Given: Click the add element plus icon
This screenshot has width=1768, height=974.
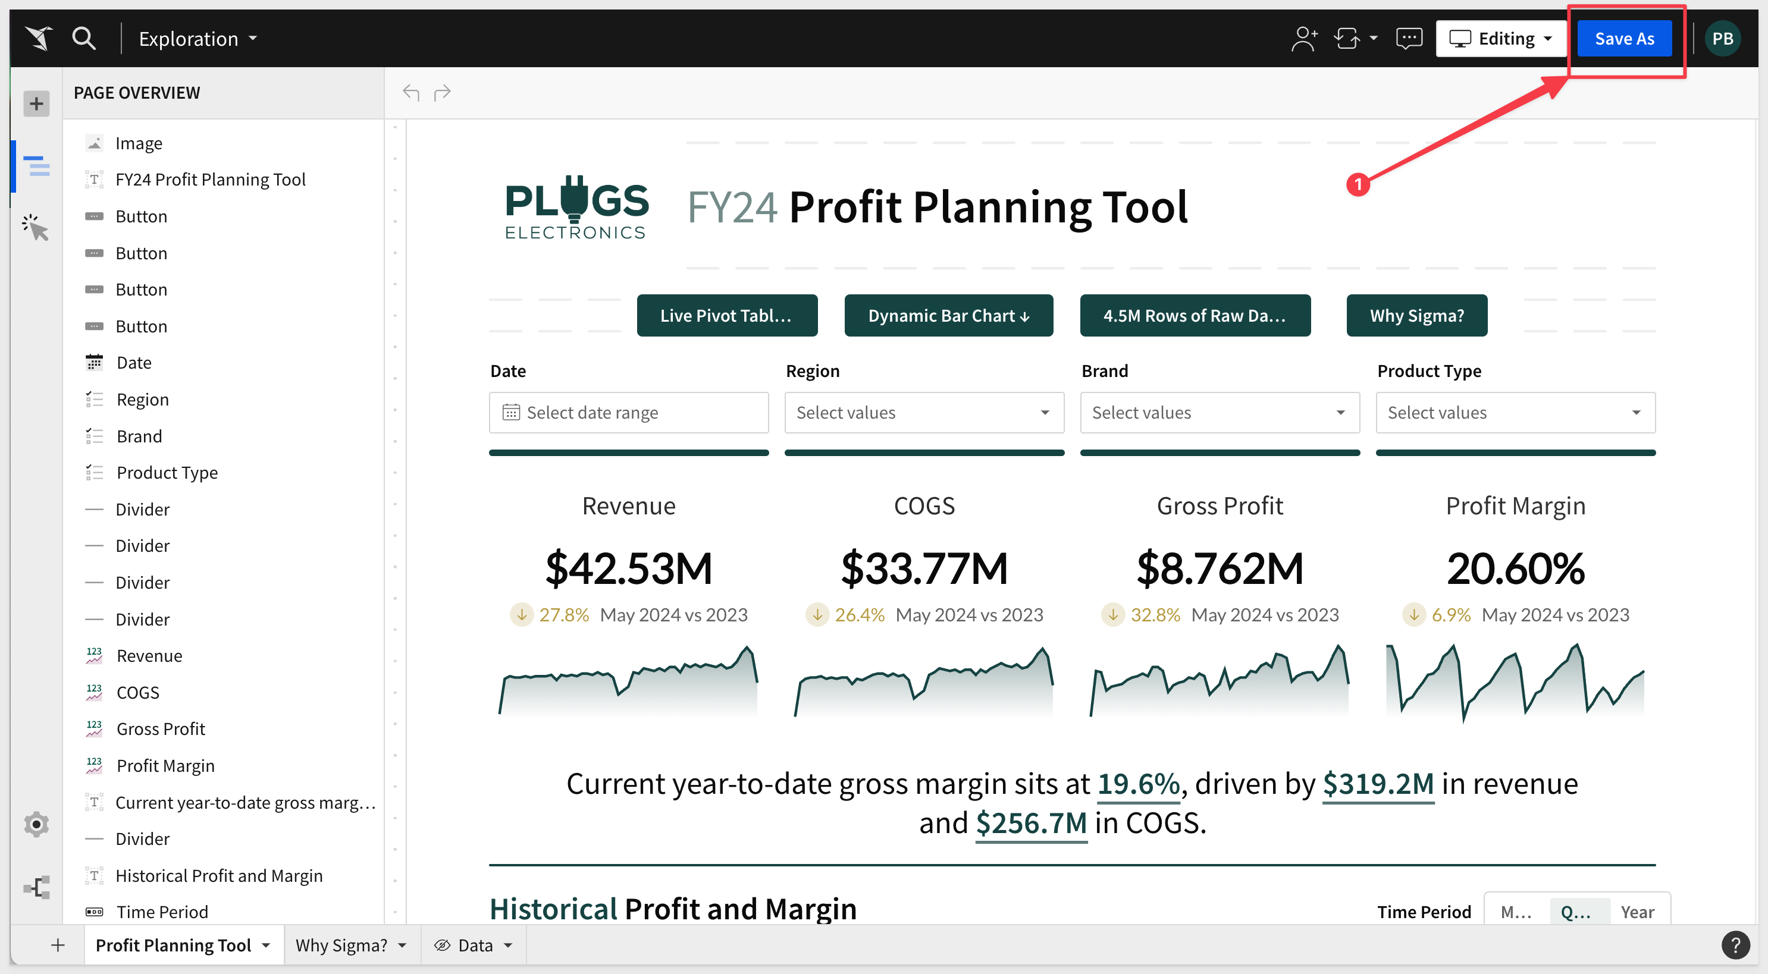Looking at the screenshot, I should point(36,103).
